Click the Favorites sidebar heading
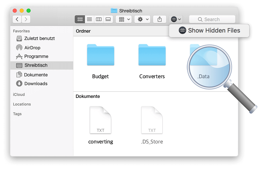Image resolution: width=262 pixels, height=172 pixels. [x=21, y=31]
